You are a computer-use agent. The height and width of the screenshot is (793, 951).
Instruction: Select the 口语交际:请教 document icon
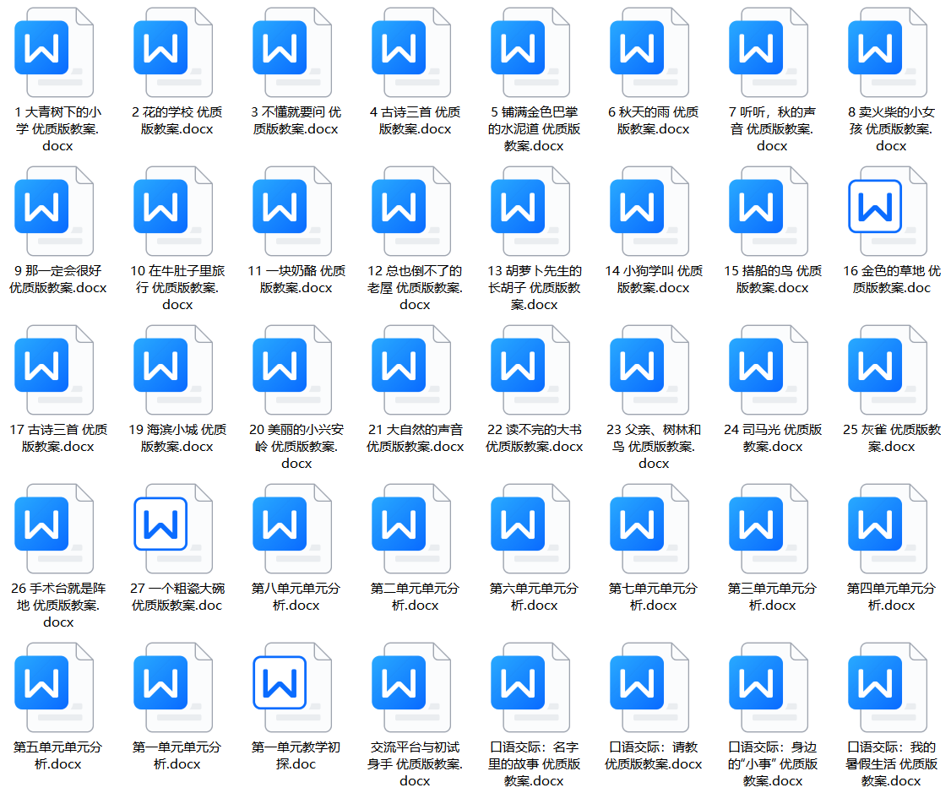pos(649,687)
